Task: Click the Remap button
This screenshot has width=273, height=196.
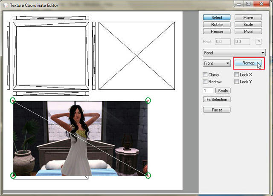Action: point(248,63)
